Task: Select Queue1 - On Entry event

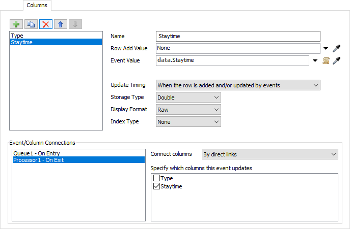Action: point(34,153)
